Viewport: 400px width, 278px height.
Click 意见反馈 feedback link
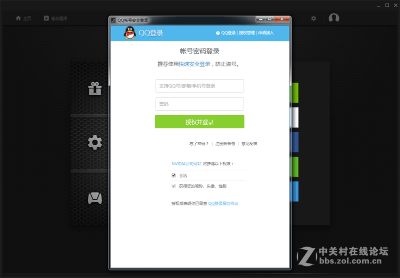click(249, 144)
